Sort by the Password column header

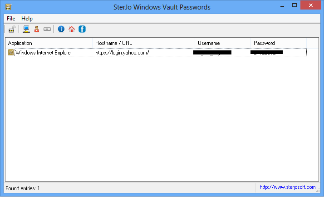(x=278, y=43)
